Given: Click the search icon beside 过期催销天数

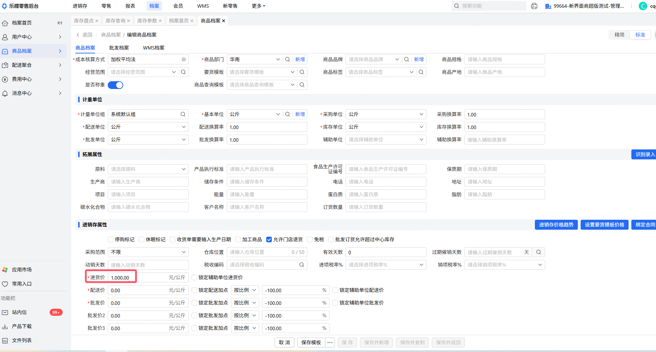Looking at the screenshot, I should (539, 252).
